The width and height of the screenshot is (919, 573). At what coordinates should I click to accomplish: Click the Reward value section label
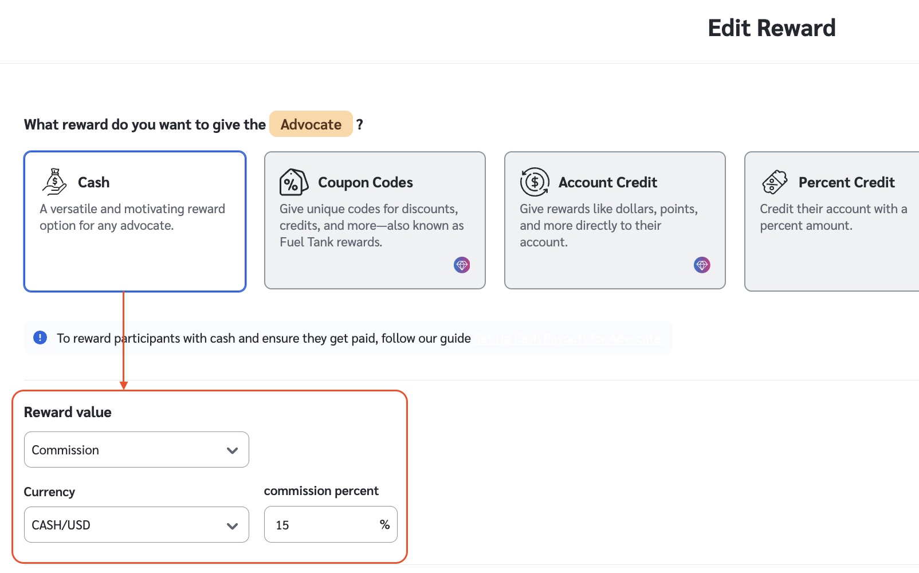click(x=68, y=413)
